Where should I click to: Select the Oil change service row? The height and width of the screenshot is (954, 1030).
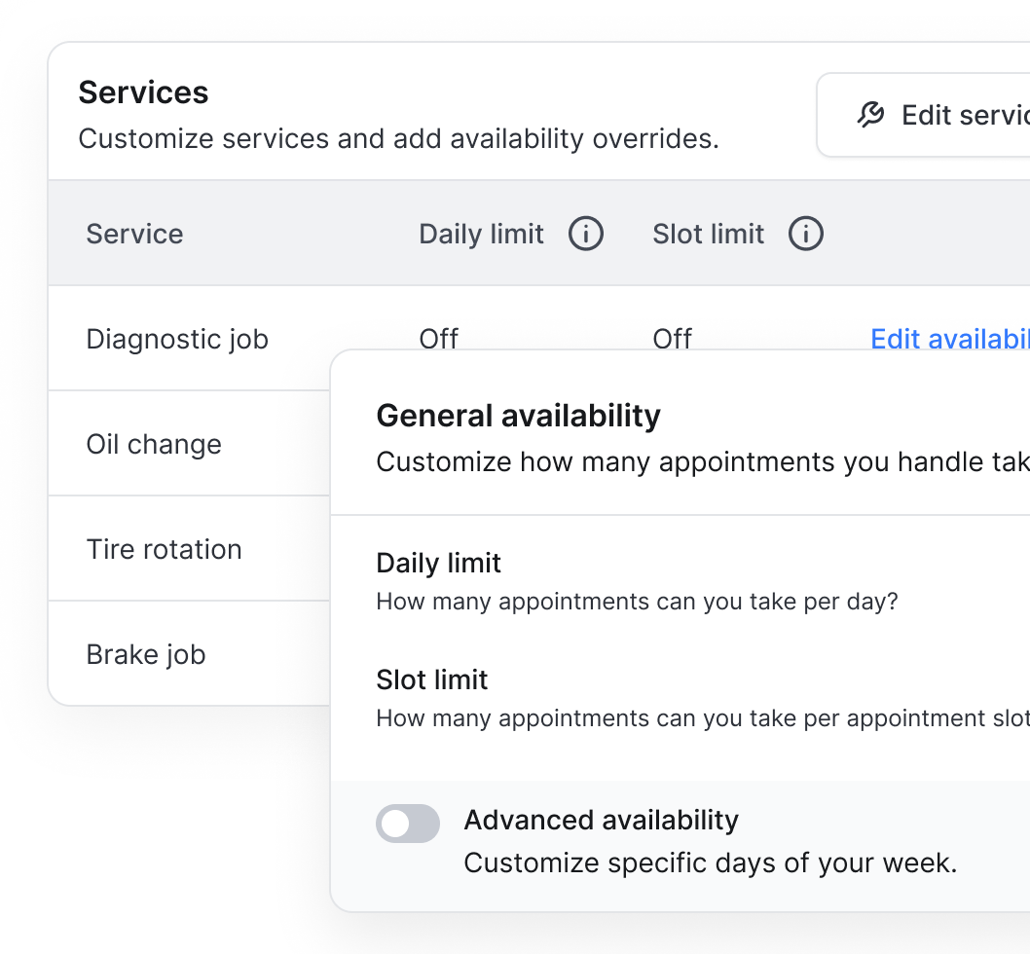coord(154,444)
